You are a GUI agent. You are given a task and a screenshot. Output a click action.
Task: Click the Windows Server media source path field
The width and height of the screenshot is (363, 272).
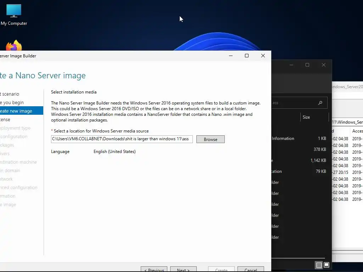click(122, 139)
